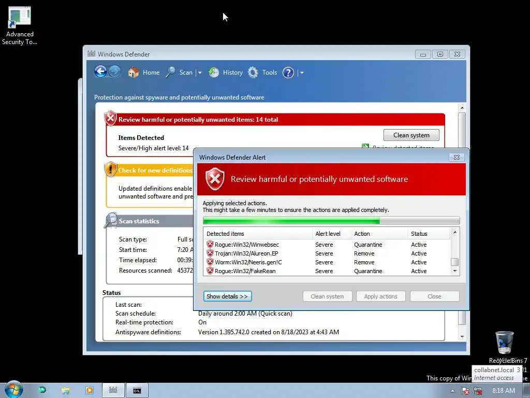Select the Worm:Win32/Neeris.gen!C row

327,262
